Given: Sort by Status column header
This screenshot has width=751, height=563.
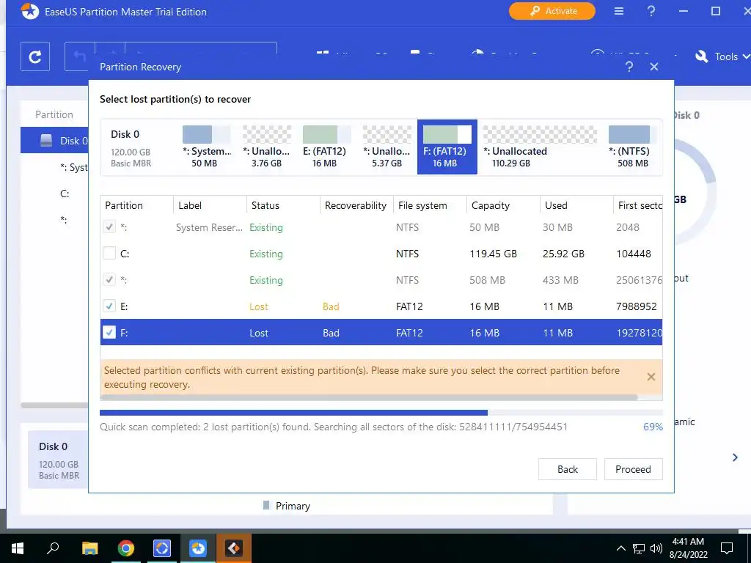Looking at the screenshot, I should (283, 205).
